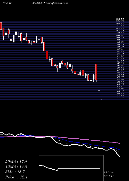The height and width of the screenshot is (181, 129).
Task: Click the 12MA : 14.8 value
Action: click(x=16, y=167)
